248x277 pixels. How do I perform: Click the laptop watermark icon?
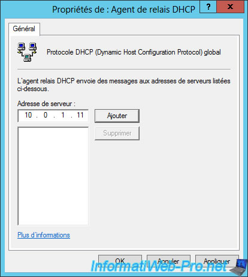click(238, 268)
